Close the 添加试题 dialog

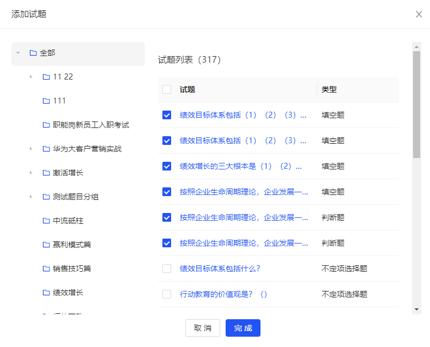click(419, 14)
